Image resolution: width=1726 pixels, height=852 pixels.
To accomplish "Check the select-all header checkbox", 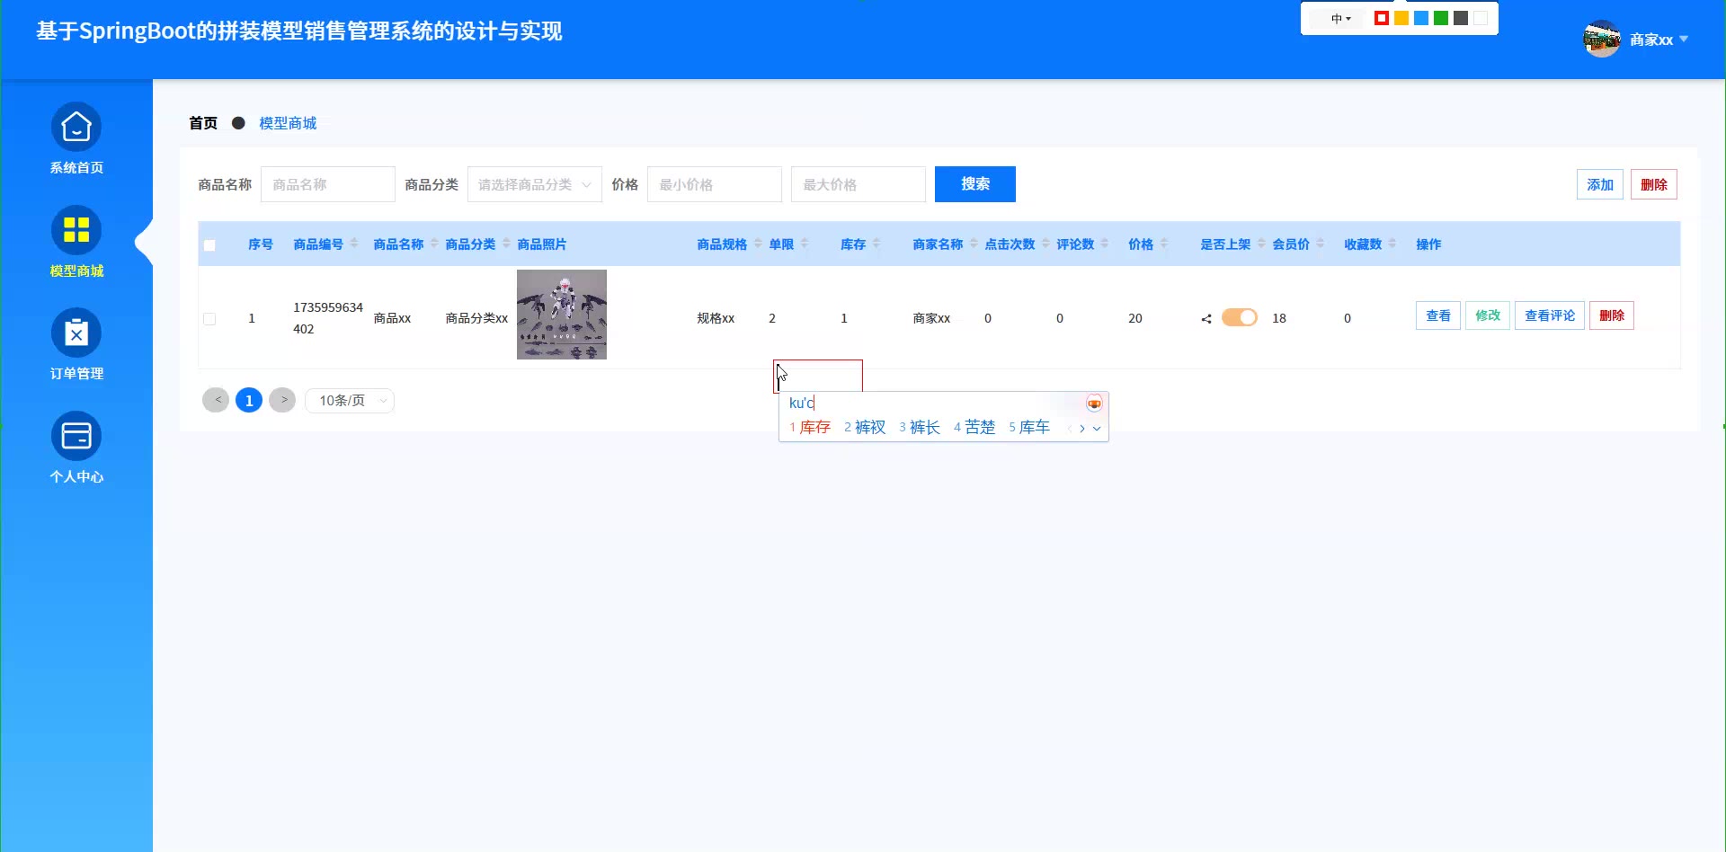I will pos(209,245).
